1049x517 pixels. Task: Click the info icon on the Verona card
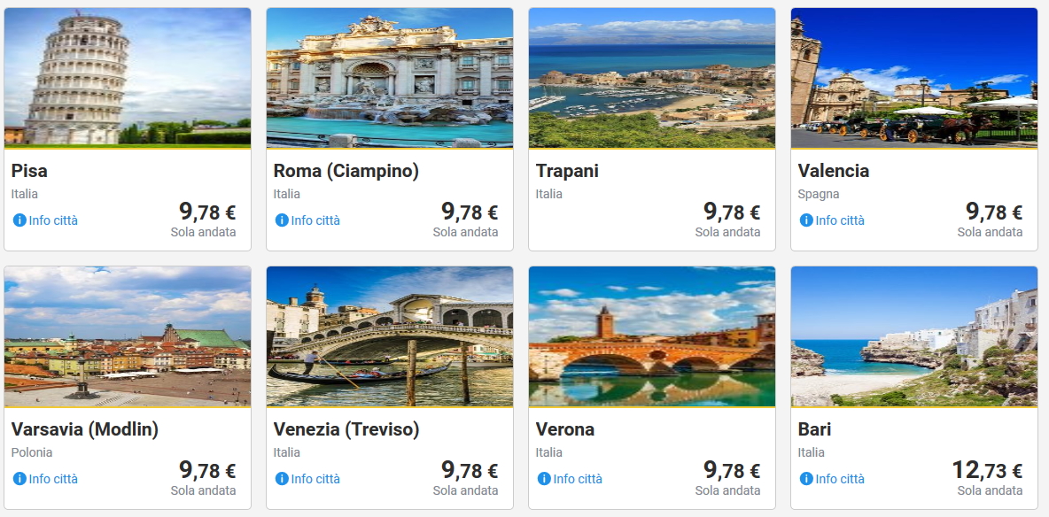(544, 479)
